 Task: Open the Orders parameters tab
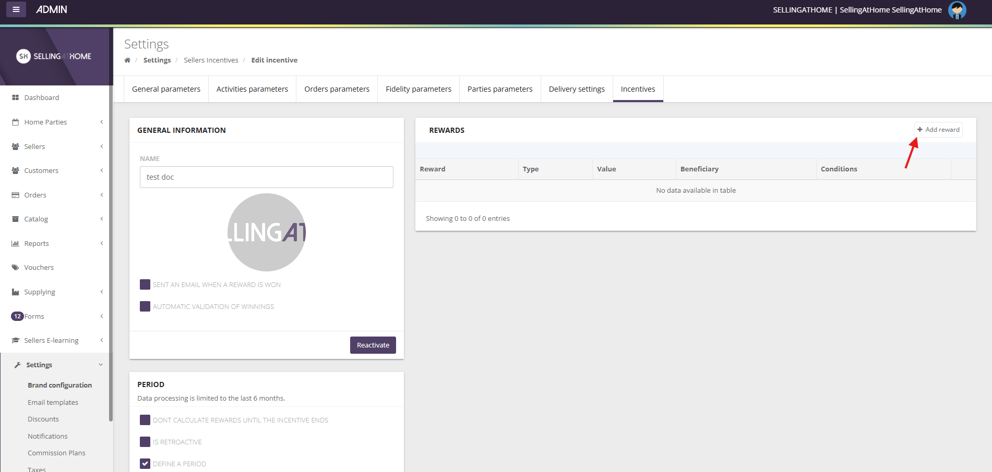[x=337, y=89]
